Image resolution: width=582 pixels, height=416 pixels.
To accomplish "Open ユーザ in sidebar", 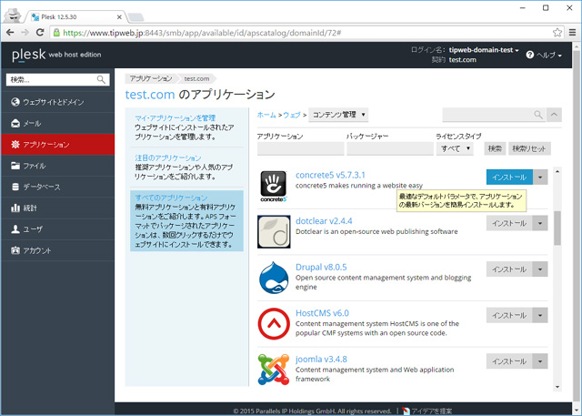I will click(58, 228).
